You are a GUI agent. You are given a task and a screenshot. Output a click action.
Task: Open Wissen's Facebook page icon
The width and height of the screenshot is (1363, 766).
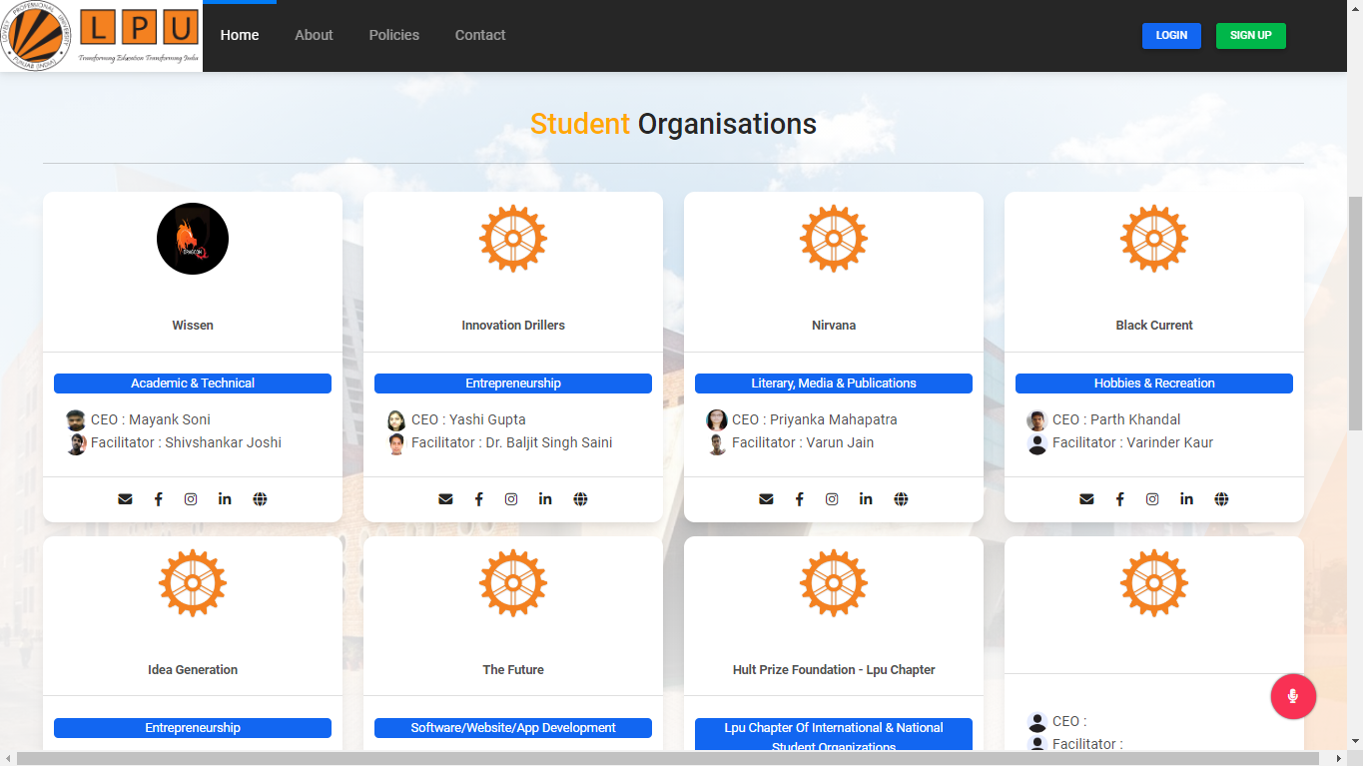click(x=158, y=498)
